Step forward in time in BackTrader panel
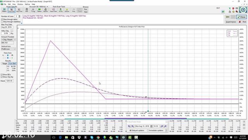248x140 pixels. (x=162, y=126)
